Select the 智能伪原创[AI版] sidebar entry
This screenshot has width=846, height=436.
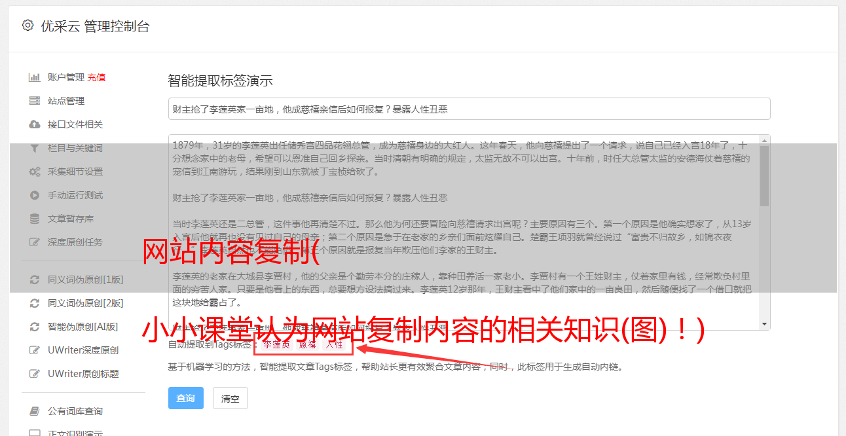(x=83, y=327)
